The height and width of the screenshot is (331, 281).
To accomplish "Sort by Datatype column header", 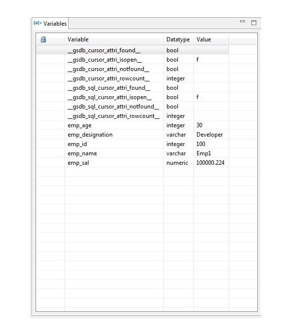I will (178, 39).
